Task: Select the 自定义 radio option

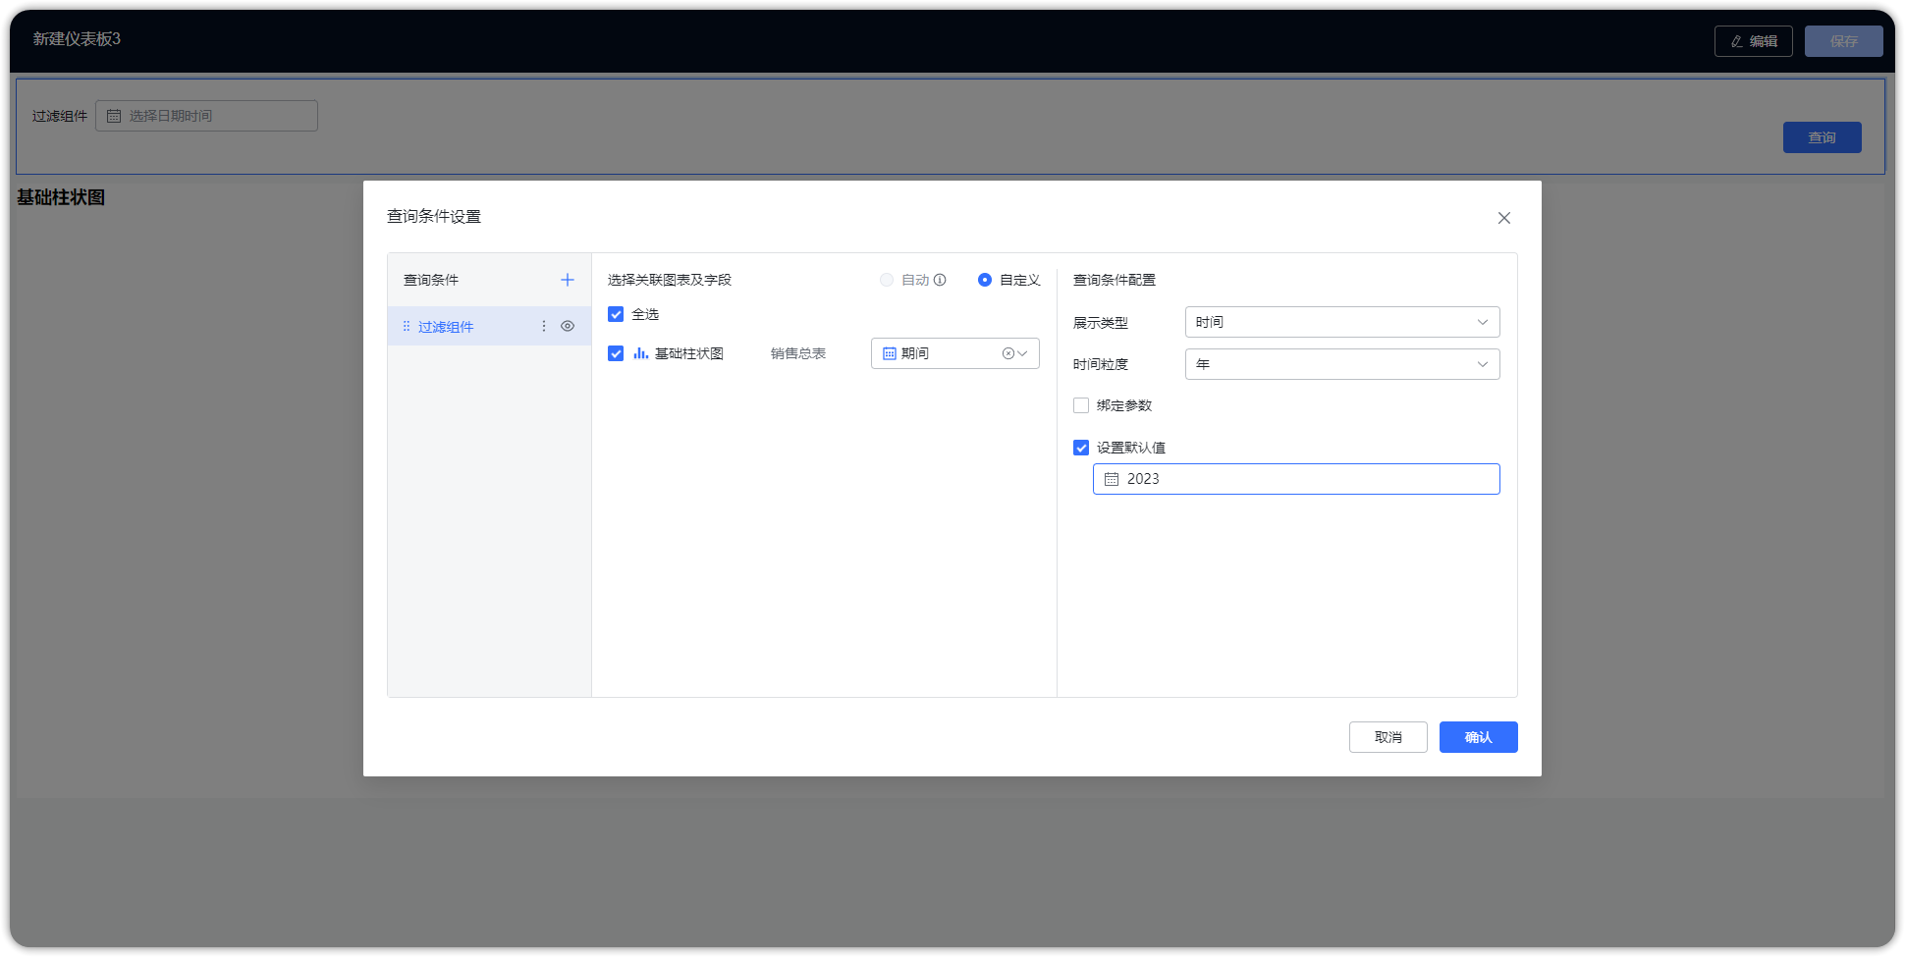Action: pyautogui.click(x=985, y=280)
